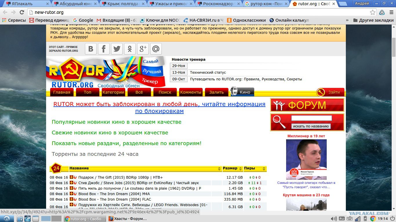The image size is (396, 222).
Task: Switch to Хвасты - Форум taskbar window
Action: [x=128, y=219]
